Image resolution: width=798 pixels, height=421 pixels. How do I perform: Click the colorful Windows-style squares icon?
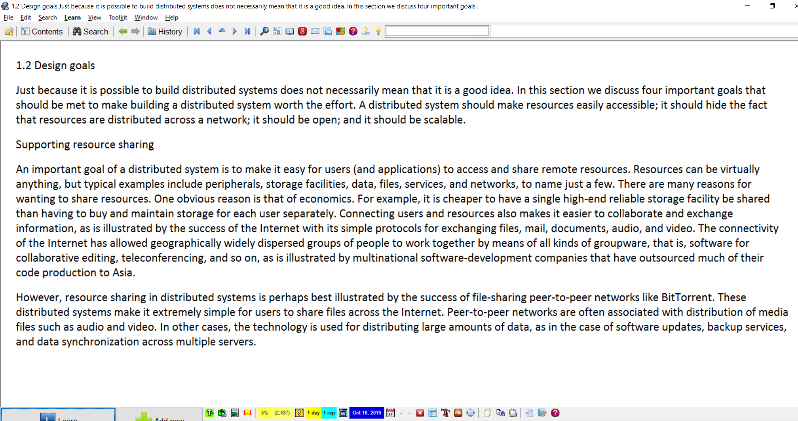click(340, 31)
